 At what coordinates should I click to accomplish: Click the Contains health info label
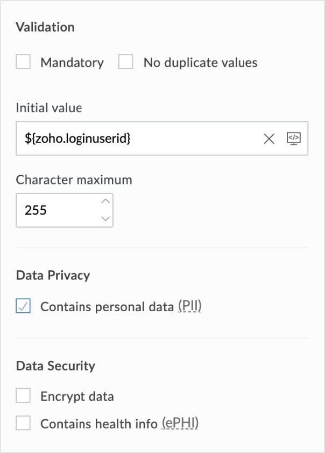pyautogui.click(x=100, y=423)
